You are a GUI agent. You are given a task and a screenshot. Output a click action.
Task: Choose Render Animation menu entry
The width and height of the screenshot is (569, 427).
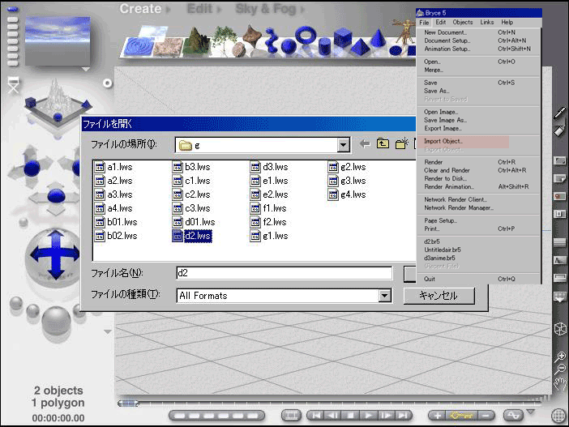(x=449, y=187)
